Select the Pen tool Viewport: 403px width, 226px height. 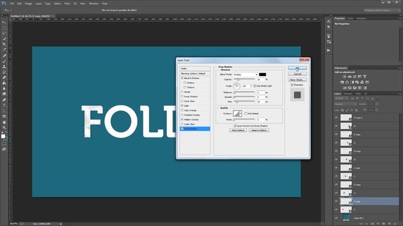4,100
